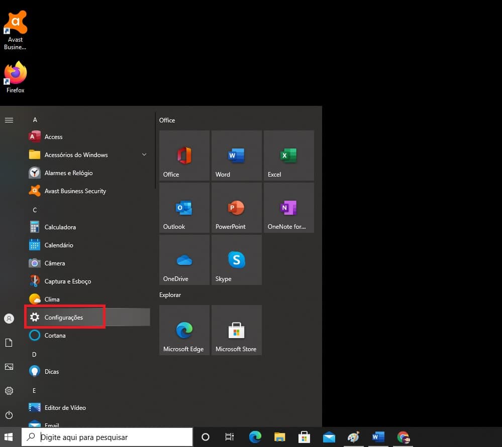Open the Microsoft Store tile

(237, 330)
